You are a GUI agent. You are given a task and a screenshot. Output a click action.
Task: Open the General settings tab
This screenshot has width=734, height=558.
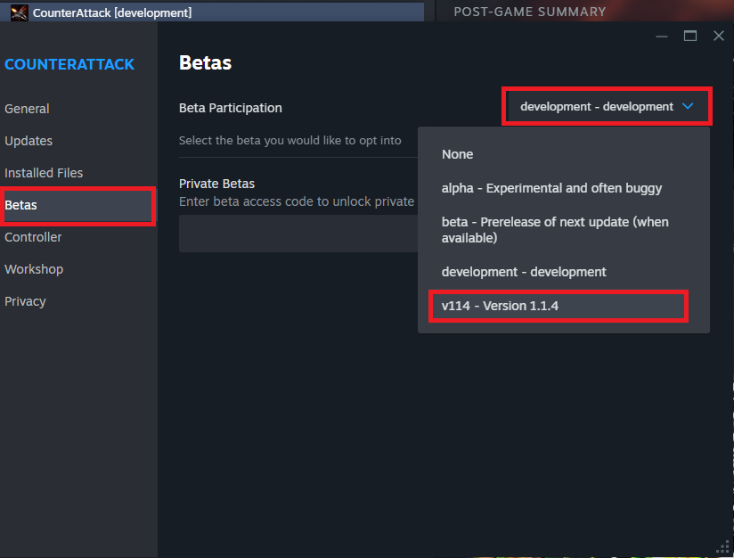coord(27,109)
